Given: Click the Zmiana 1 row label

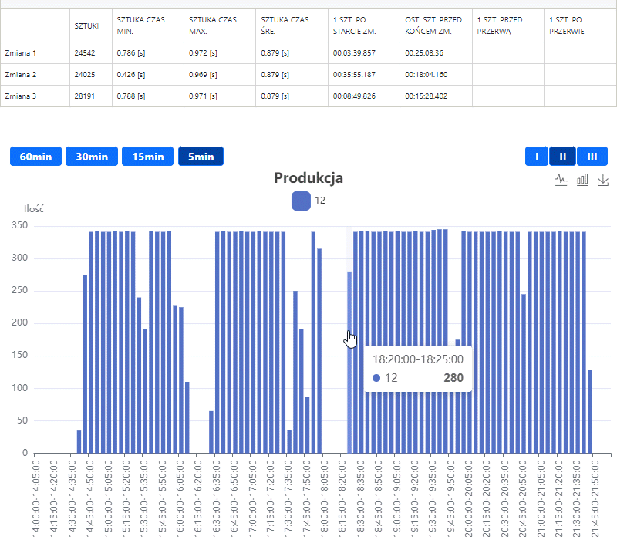Looking at the screenshot, I should tap(21, 53).
